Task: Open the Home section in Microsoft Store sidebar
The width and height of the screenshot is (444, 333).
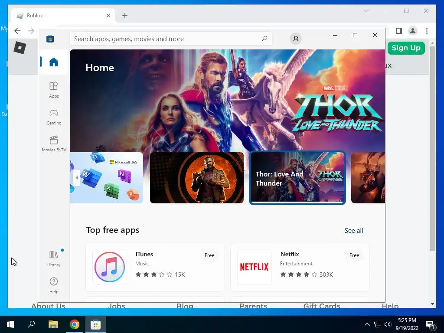Action: [x=53, y=62]
